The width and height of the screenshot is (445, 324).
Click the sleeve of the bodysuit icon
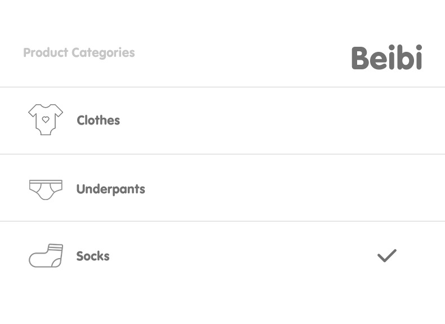point(33,112)
